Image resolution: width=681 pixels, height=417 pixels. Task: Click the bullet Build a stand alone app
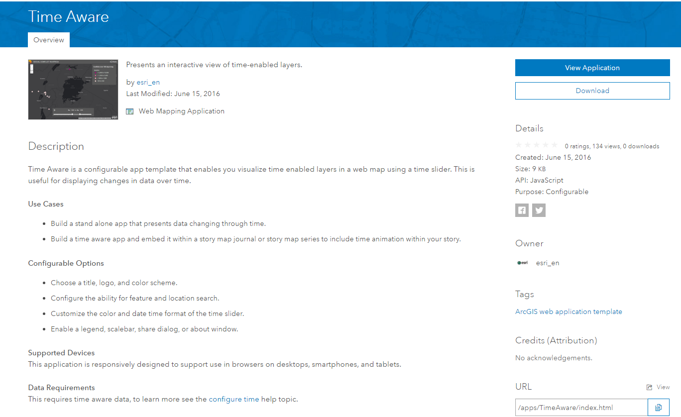point(158,223)
